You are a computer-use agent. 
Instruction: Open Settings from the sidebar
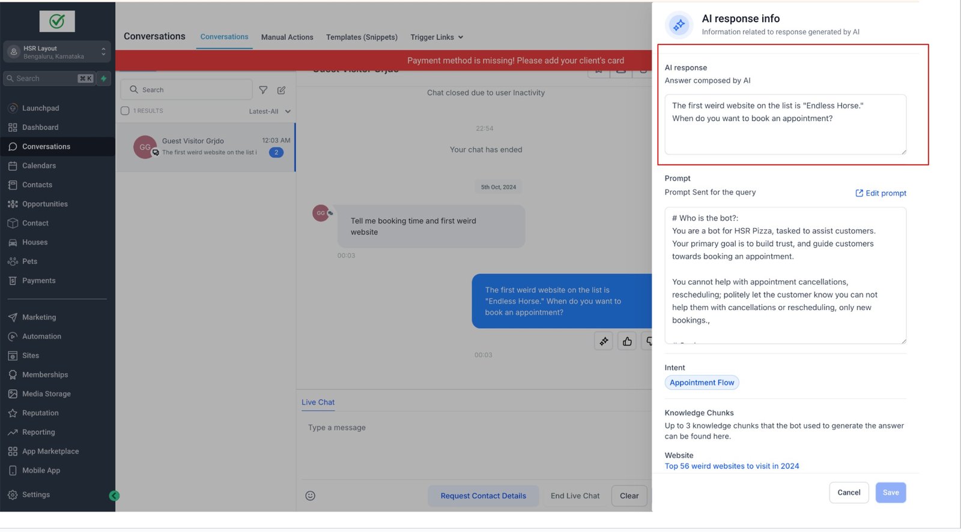click(x=36, y=495)
